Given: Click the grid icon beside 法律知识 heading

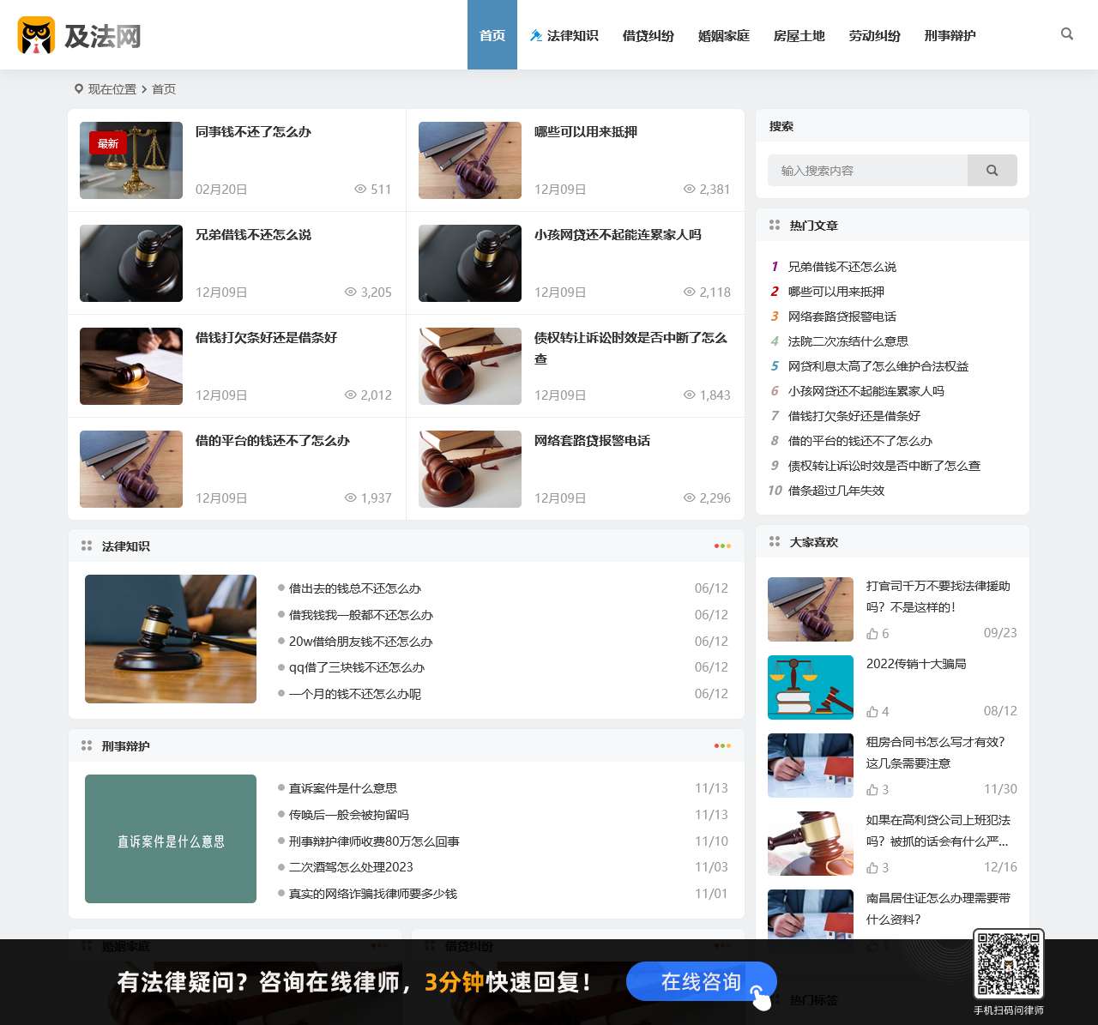Looking at the screenshot, I should [x=87, y=546].
